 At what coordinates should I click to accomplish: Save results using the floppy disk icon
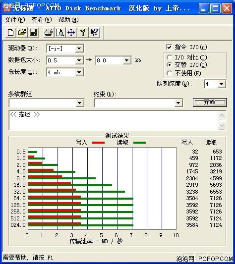[x=33, y=32]
